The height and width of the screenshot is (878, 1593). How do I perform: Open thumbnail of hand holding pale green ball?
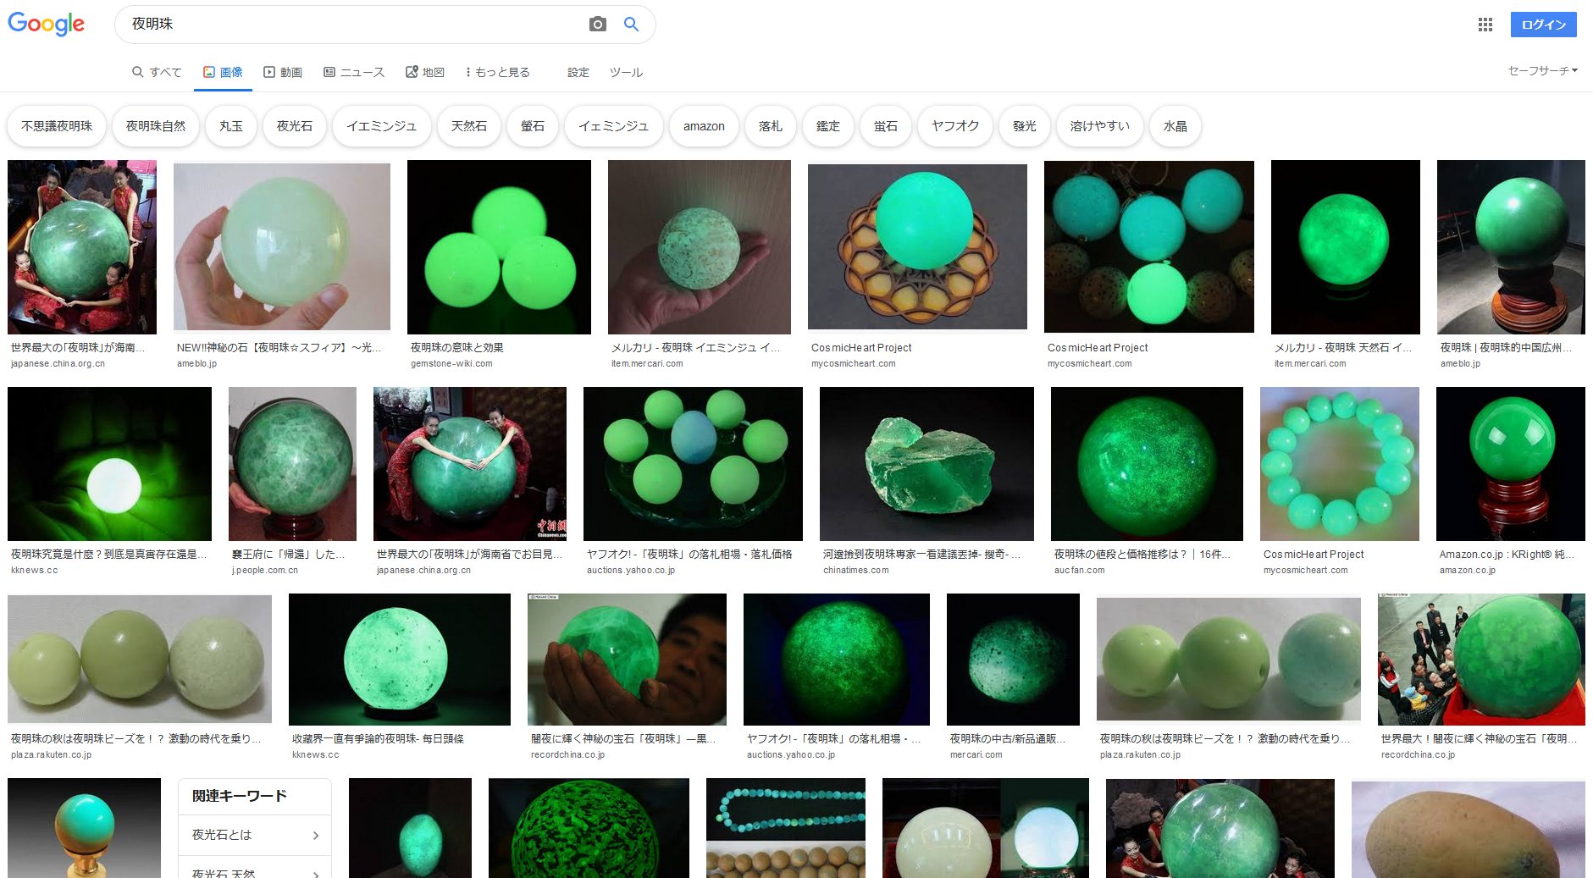pyautogui.click(x=282, y=247)
